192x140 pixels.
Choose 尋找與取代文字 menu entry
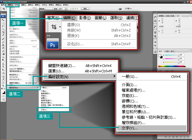[x=23, y=37]
